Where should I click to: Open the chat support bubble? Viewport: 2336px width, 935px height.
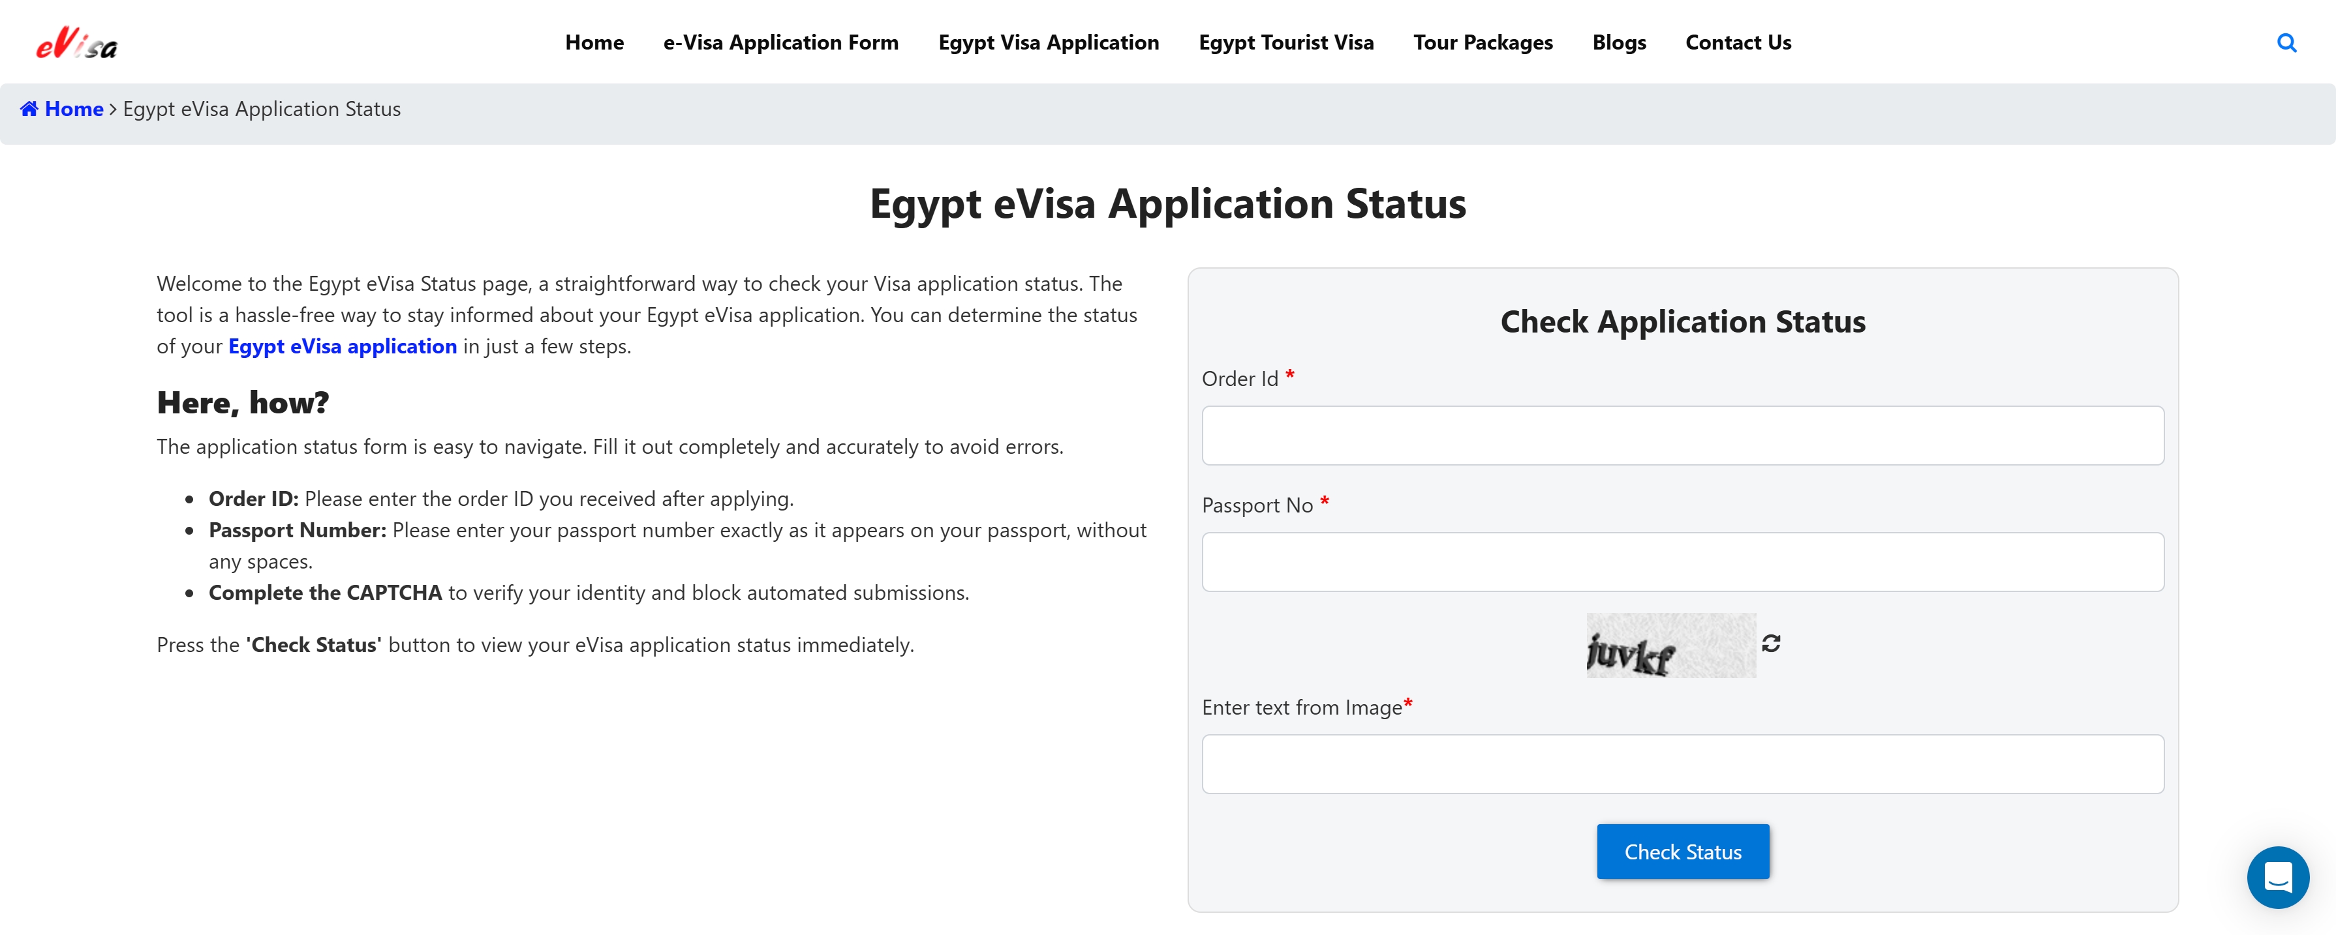coord(2277,876)
